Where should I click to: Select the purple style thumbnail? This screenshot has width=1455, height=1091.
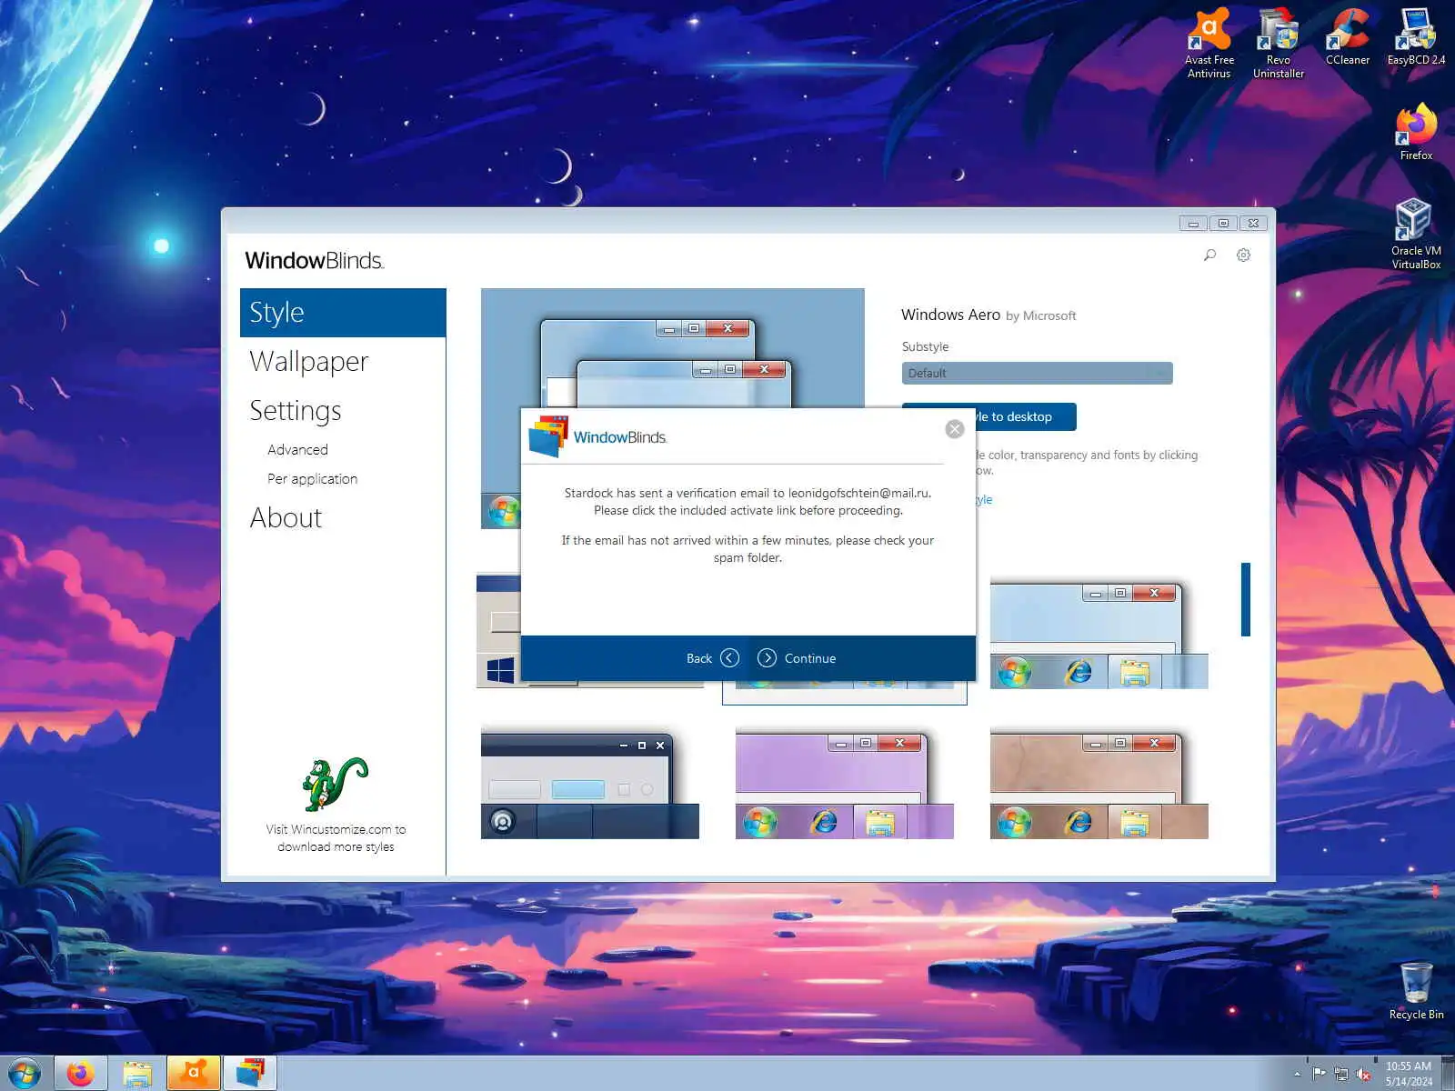coord(845,784)
